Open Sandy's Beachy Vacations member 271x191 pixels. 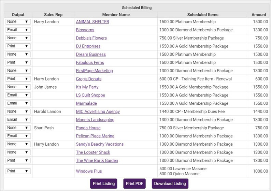click(x=100, y=144)
